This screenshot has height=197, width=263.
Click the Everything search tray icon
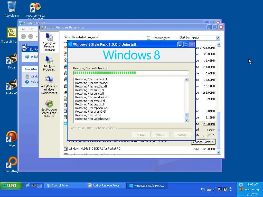click(x=241, y=190)
